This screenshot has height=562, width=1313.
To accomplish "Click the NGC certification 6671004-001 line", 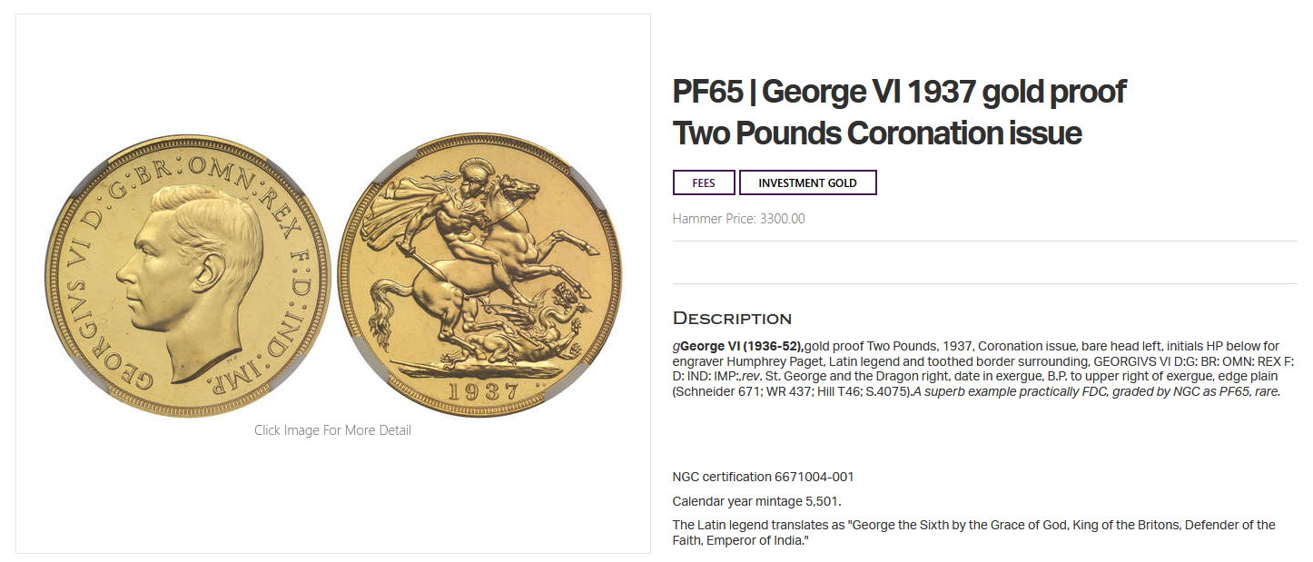I will (x=763, y=477).
